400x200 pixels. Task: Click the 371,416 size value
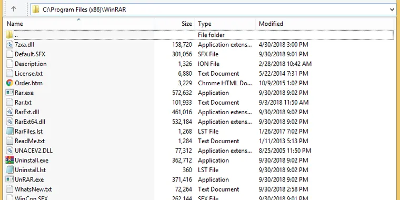tap(182, 179)
